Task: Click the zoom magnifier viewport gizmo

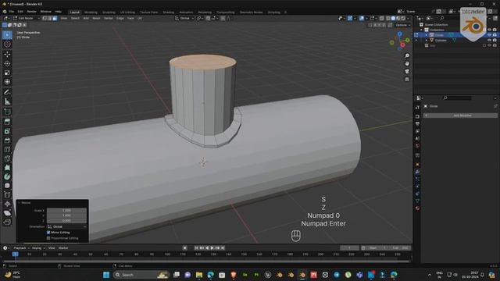Action: coord(407,55)
